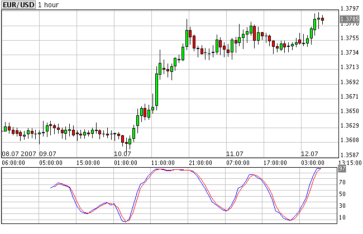Click the 17:00:00 time label

pyautogui.click(x=275, y=163)
